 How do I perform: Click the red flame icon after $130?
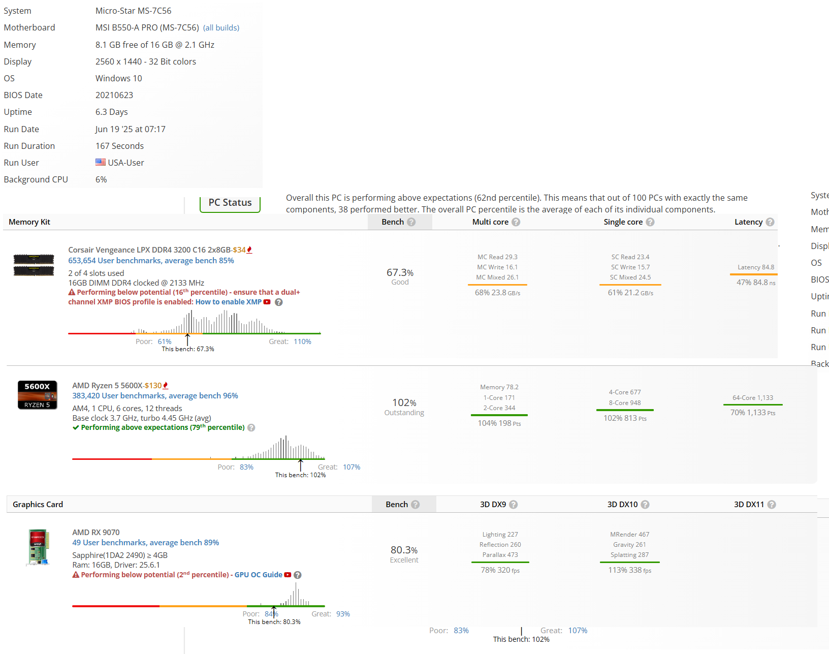(x=166, y=385)
